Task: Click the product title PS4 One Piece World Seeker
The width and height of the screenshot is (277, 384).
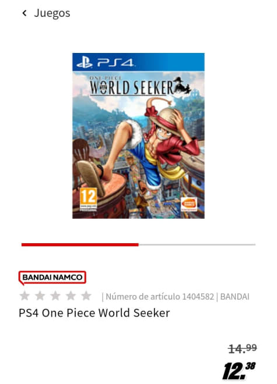Action: (x=94, y=313)
